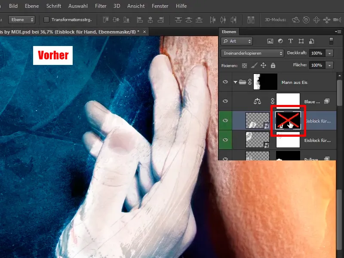The height and width of the screenshot is (258, 344).
Task: Click the align vertical centers icon
Action: pos(116,20)
